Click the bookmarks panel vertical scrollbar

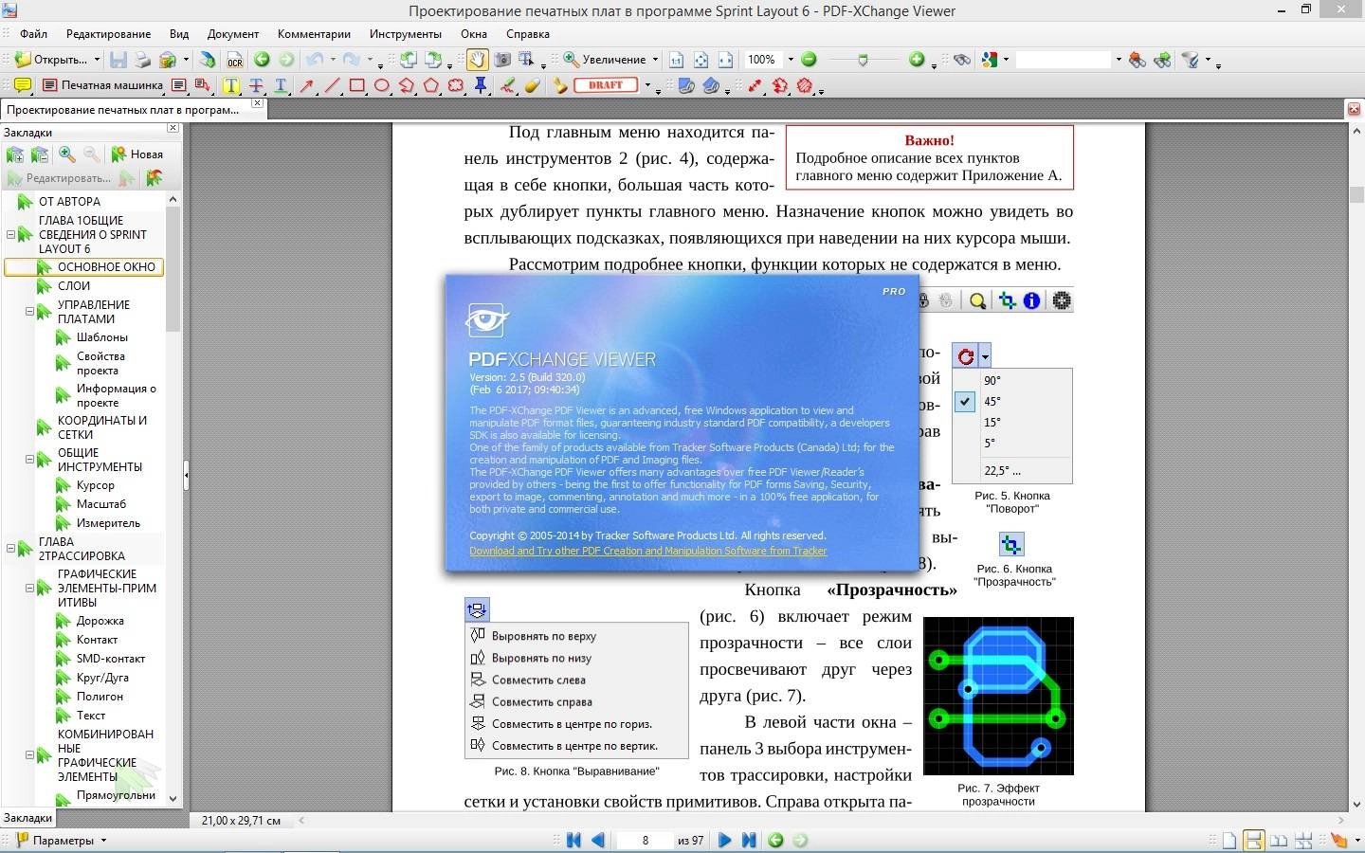click(x=173, y=498)
